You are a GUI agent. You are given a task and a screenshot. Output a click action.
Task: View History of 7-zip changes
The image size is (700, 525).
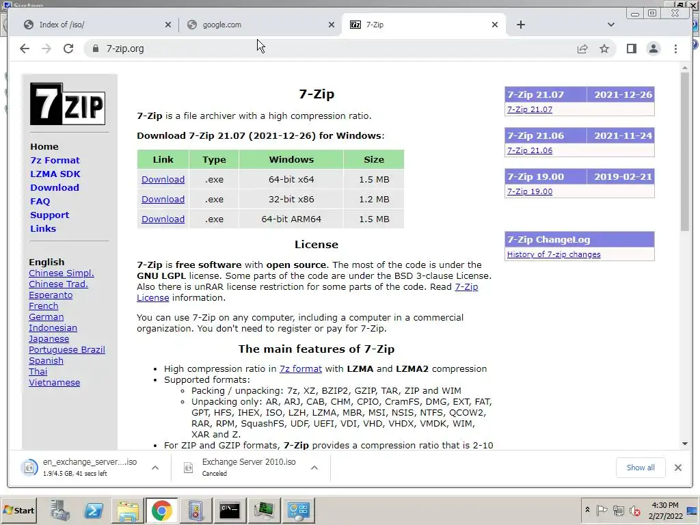(554, 254)
